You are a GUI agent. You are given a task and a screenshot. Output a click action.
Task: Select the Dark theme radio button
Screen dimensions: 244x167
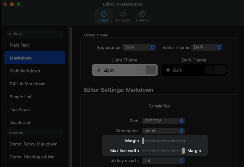coord(168,70)
